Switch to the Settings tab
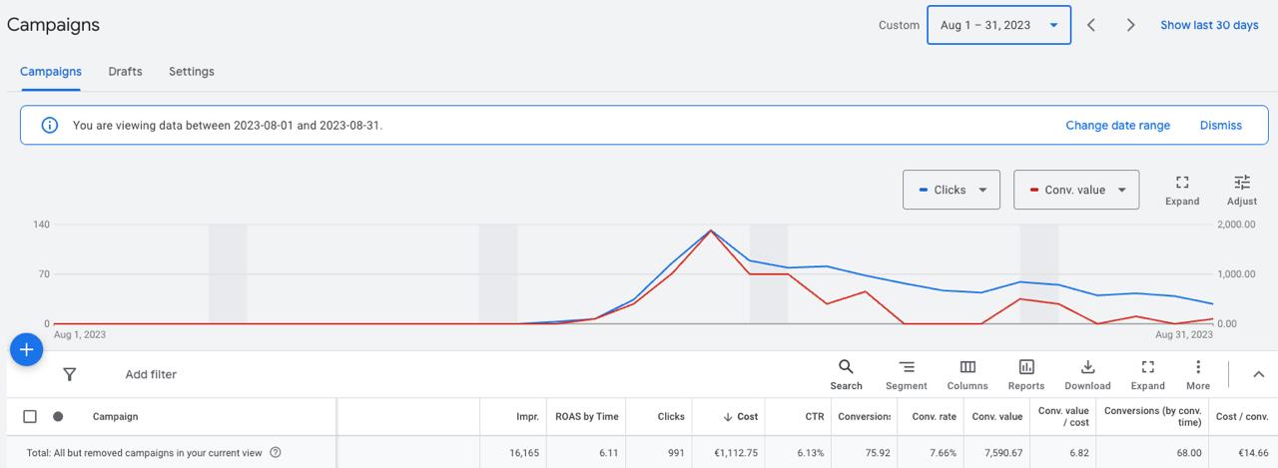The image size is (1278, 468). (x=191, y=72)
